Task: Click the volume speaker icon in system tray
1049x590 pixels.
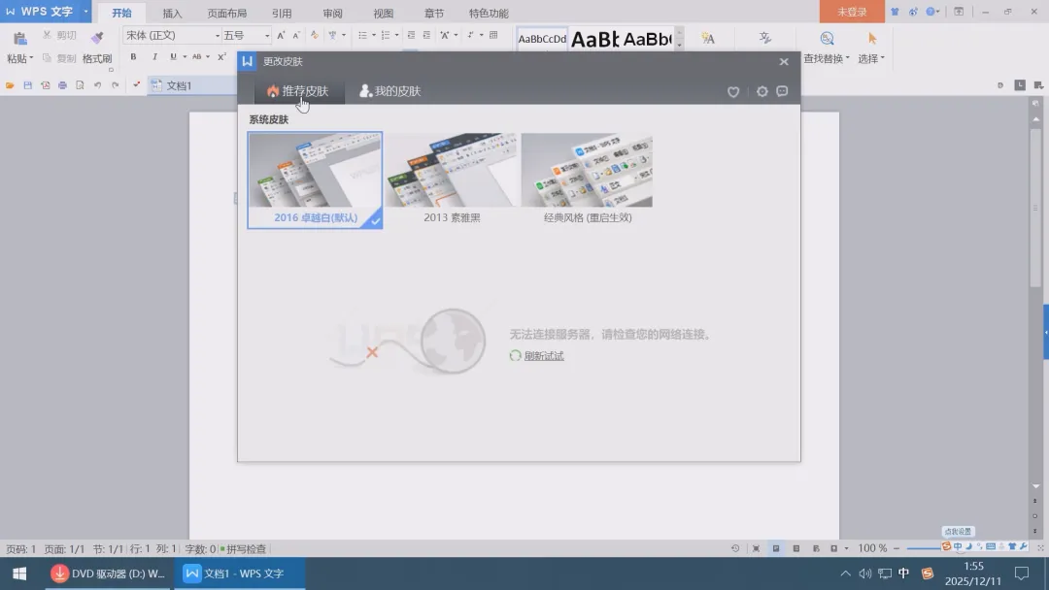Action: [x=865, y=574]
